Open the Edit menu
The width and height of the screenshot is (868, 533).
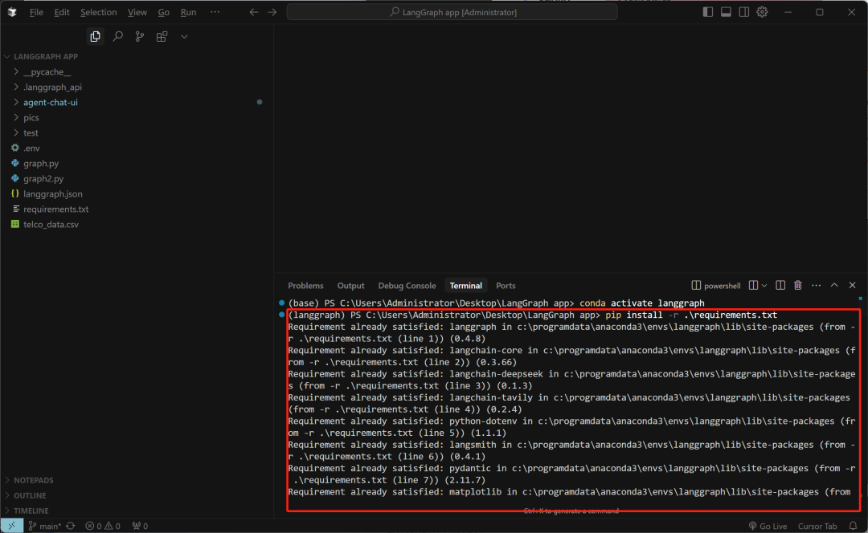point(61,11)
